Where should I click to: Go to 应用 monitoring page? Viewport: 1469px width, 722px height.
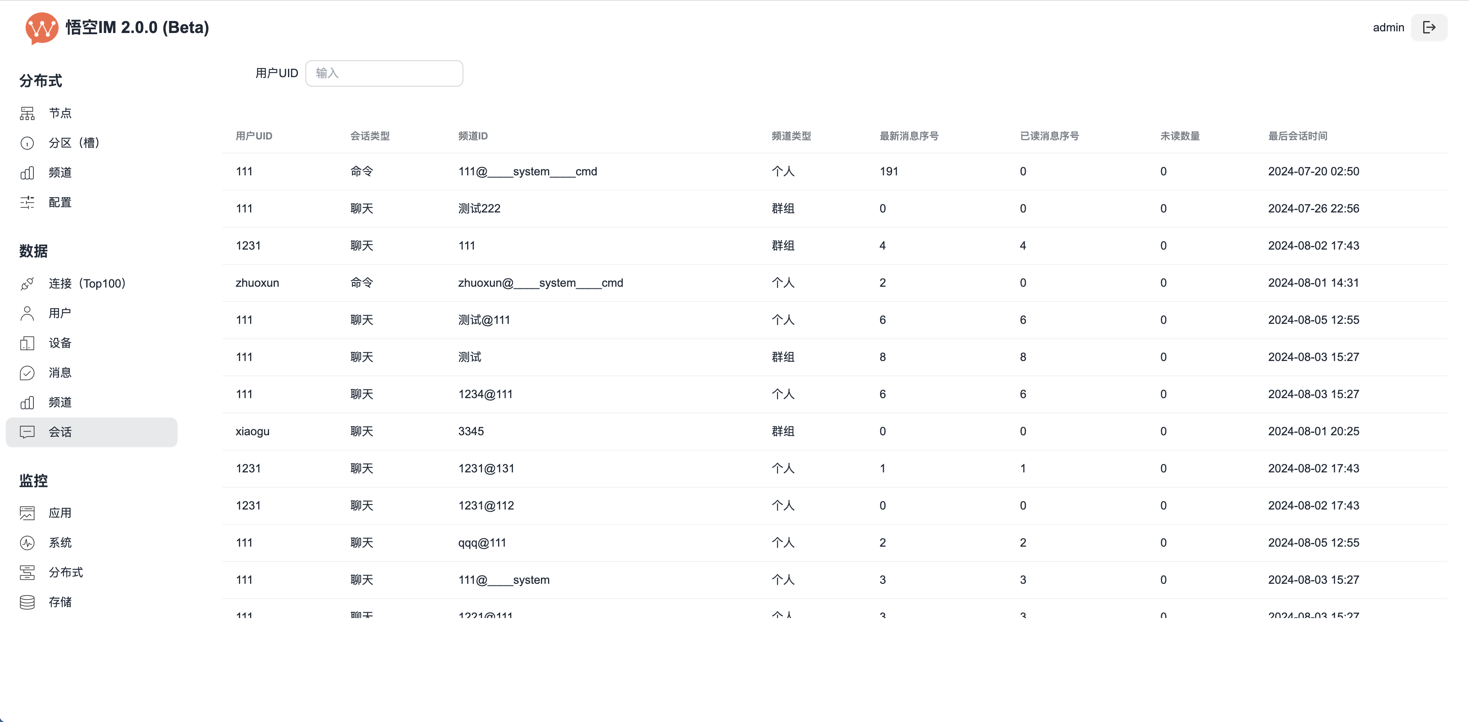coord(60,513)
